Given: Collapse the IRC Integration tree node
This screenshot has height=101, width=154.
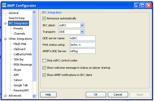Looking at the screenshot, I should point(5,24).
